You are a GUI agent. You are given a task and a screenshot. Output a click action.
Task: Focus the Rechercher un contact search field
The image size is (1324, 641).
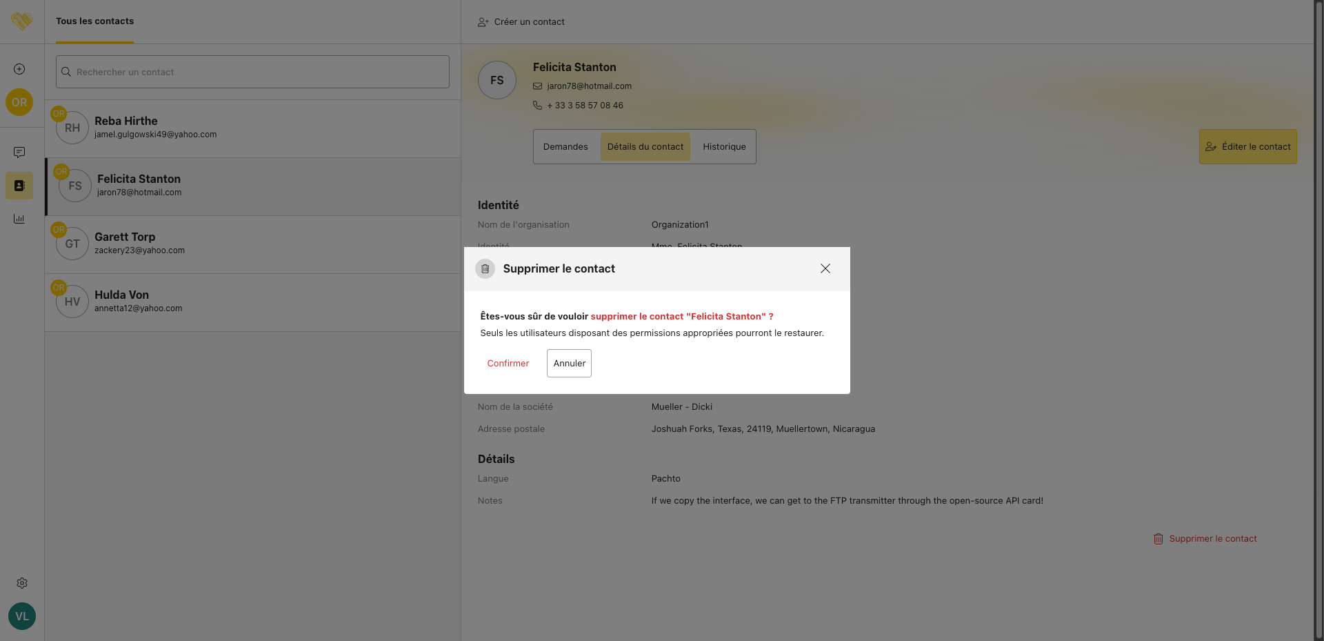[x=252, y=72]
